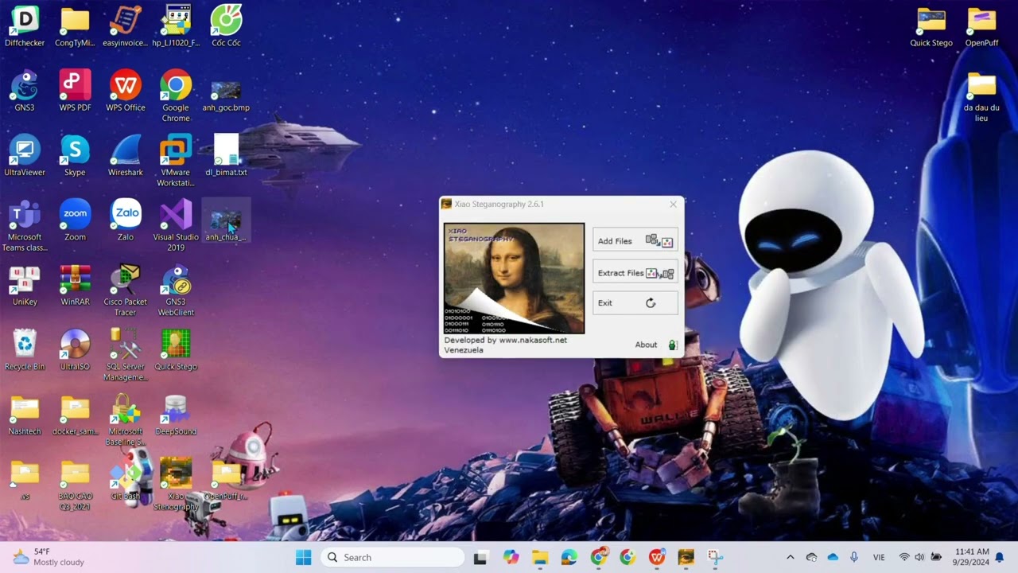1018x573 pixels.
Task: Click the GNS3 desktop shortcut
Action: click(x=25, y=88)
